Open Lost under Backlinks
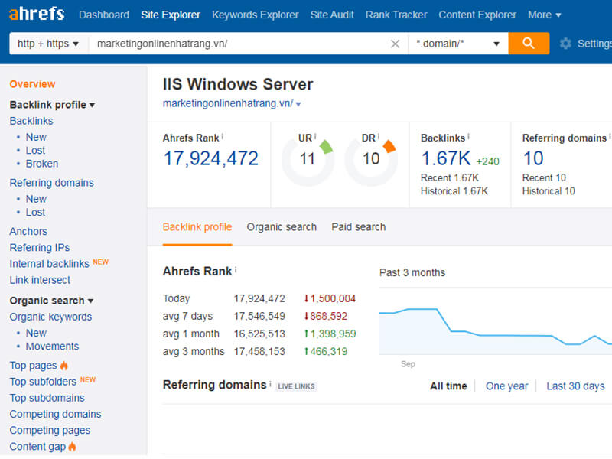The width and height of the screenshot is (612, 459). pos(35,151)
